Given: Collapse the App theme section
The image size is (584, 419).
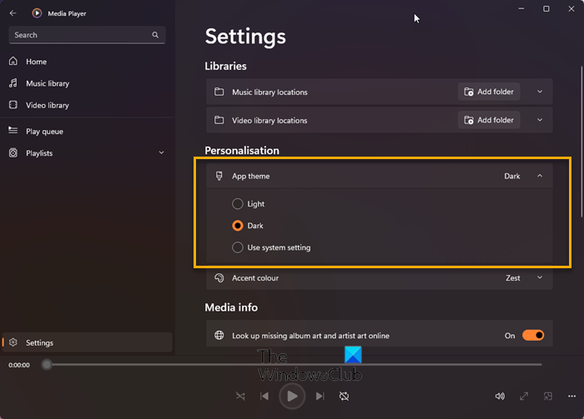Looking at the screenshot, I should (540, 177).
